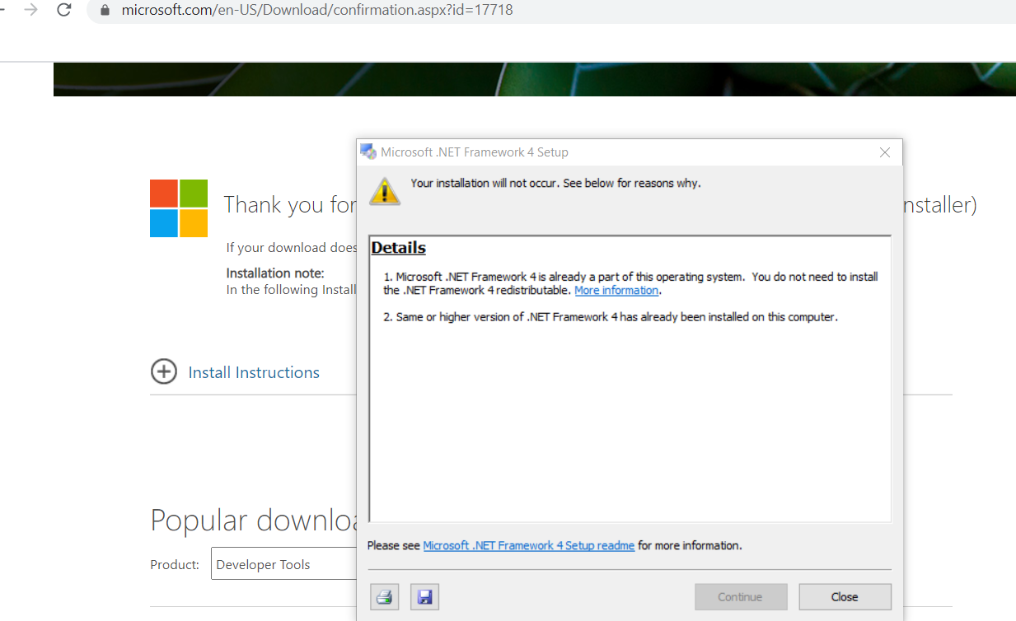This screenshot has height=621, width=1016.
Task: Click the padlock icon in address bar
Action: (x=105, y=11)
